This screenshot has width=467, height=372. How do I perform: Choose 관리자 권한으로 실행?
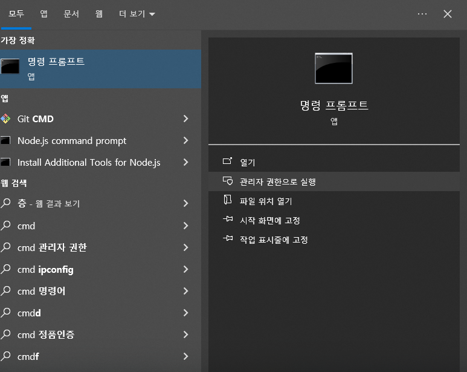coord(334,181)
